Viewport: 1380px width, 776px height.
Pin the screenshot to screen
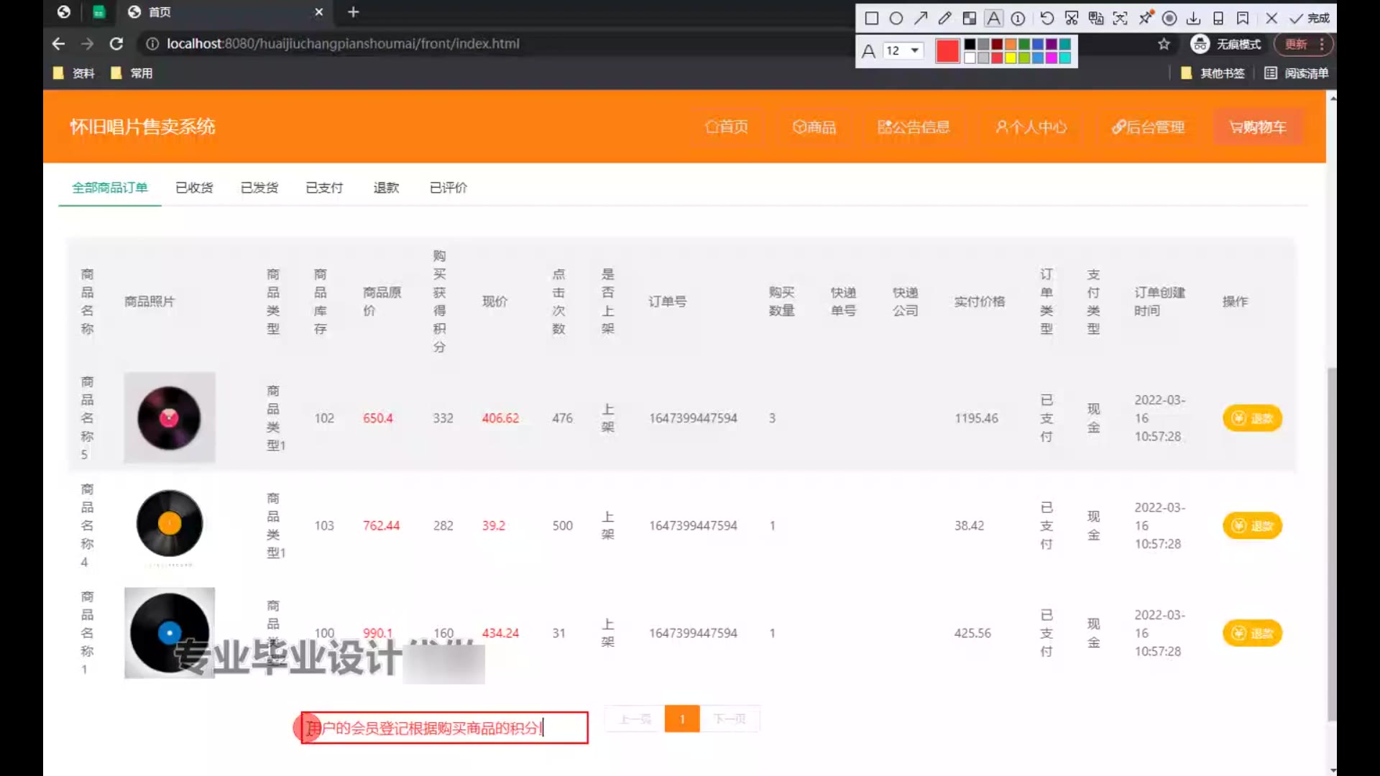[x=1146, y=18]
